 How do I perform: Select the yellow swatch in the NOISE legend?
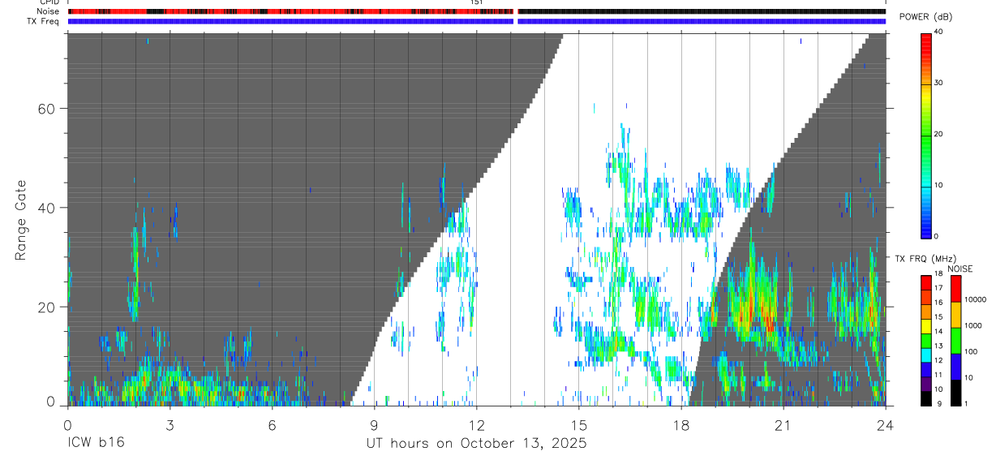[x=956, y=314]
